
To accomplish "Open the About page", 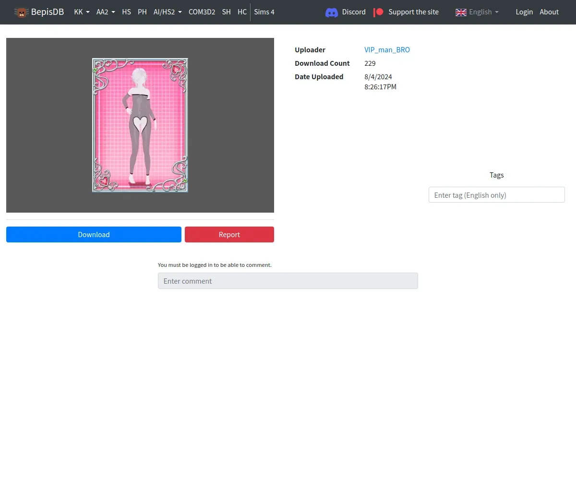I will [549, 12].
